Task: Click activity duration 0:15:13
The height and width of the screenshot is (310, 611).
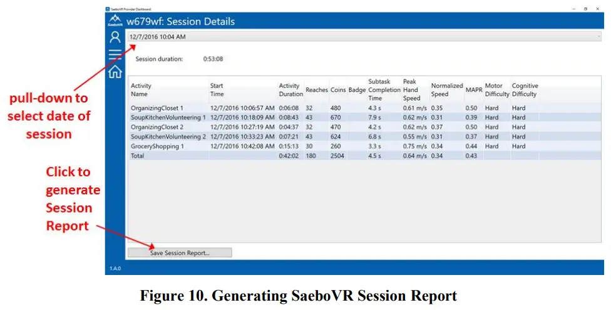Action: click(x=289, y=146)
